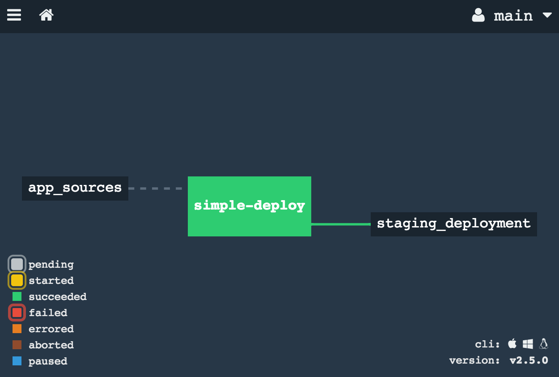The width and height of the screenshot is (559, 377).
Task: Toggle the aborted status filter
Action: 17,345
